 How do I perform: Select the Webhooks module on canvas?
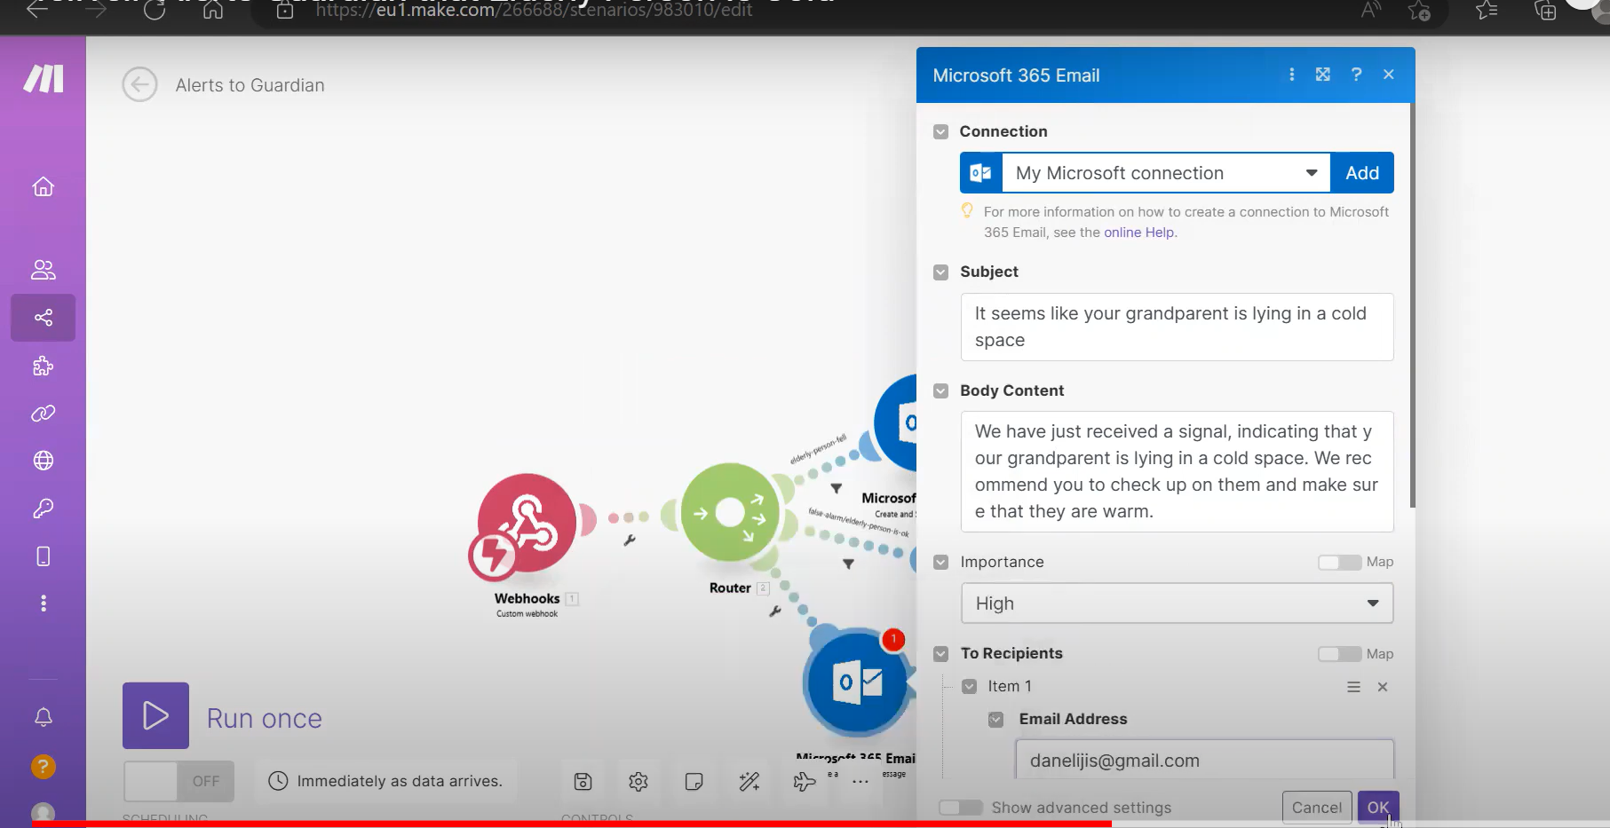click(526, 524)
